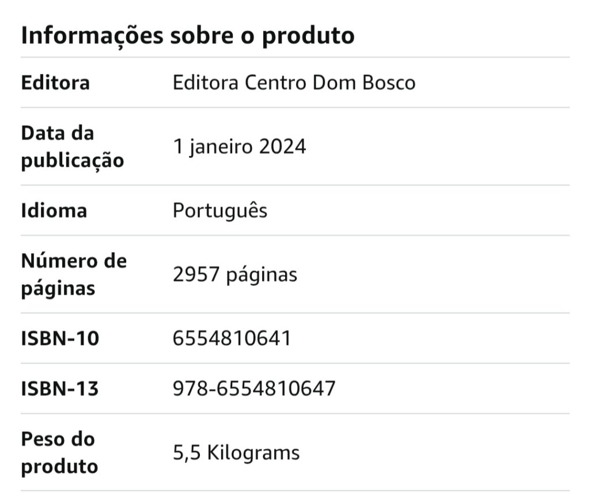Select the publisher name Editora Centro Dom Bosco
The image size is (590, 493).
294,83
